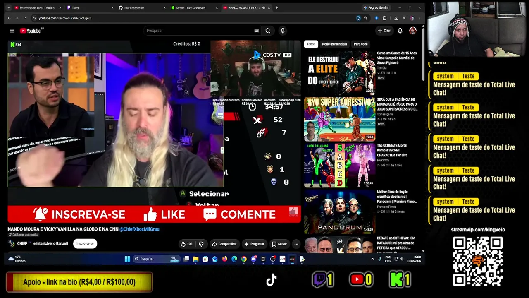
Task: Open the Windows Start button
Action: click(127, 259)
